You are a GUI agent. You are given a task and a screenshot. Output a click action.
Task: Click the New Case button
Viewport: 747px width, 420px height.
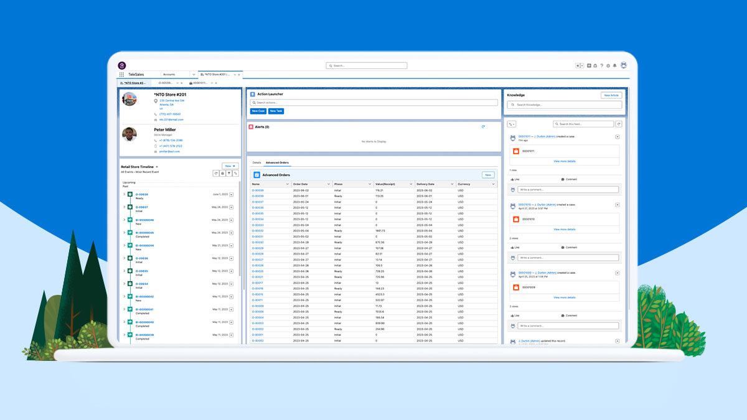258,111
